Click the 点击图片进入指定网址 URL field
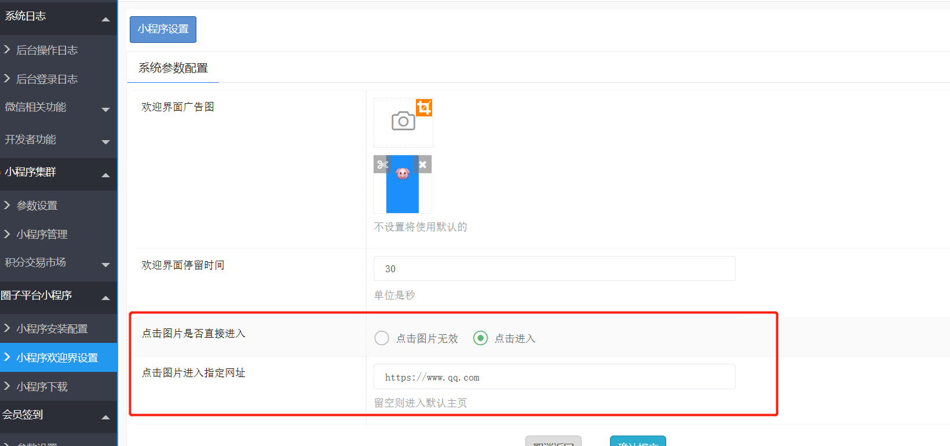This screenshot has height=446, width=950. (554, 377)
